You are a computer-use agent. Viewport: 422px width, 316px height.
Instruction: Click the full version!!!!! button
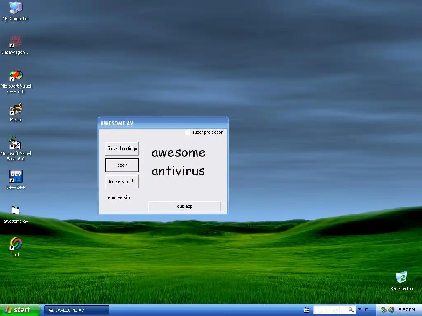tap(122, 181)
